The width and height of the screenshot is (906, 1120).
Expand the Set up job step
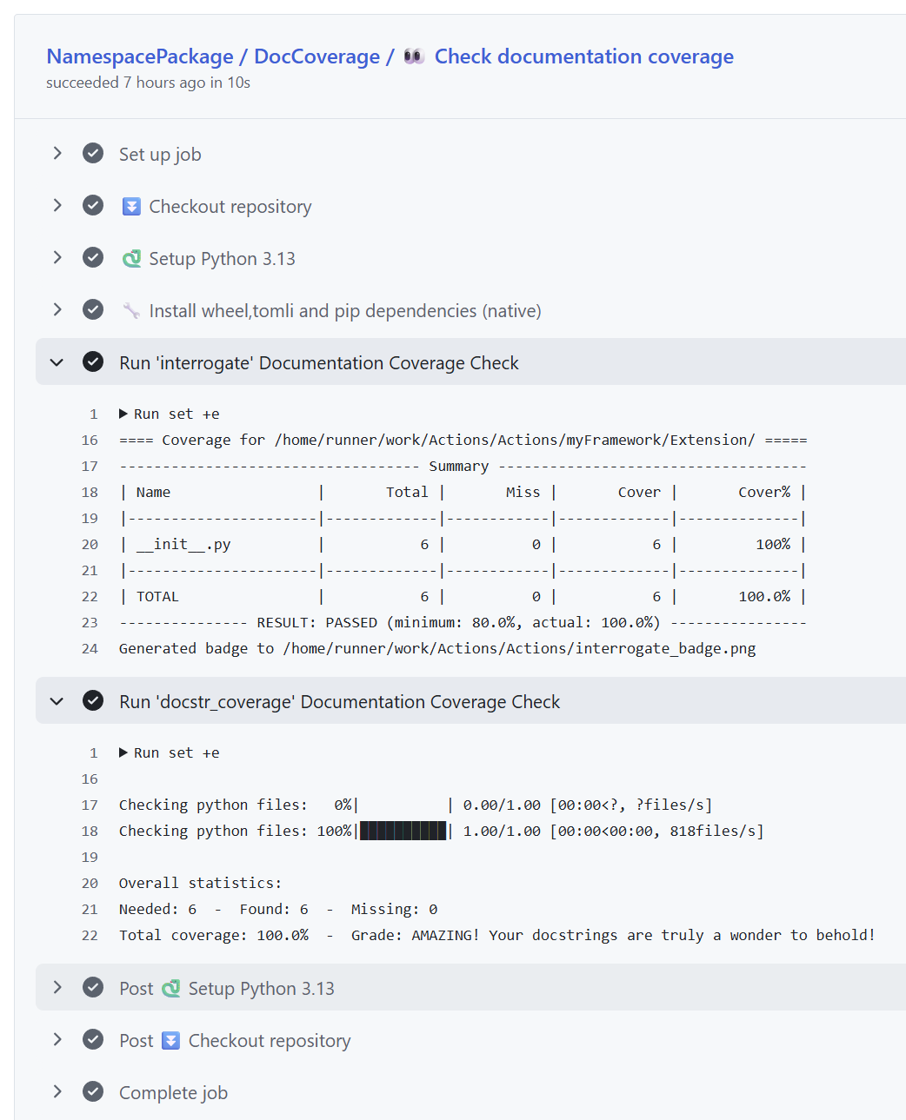click(x=57, y=154)
